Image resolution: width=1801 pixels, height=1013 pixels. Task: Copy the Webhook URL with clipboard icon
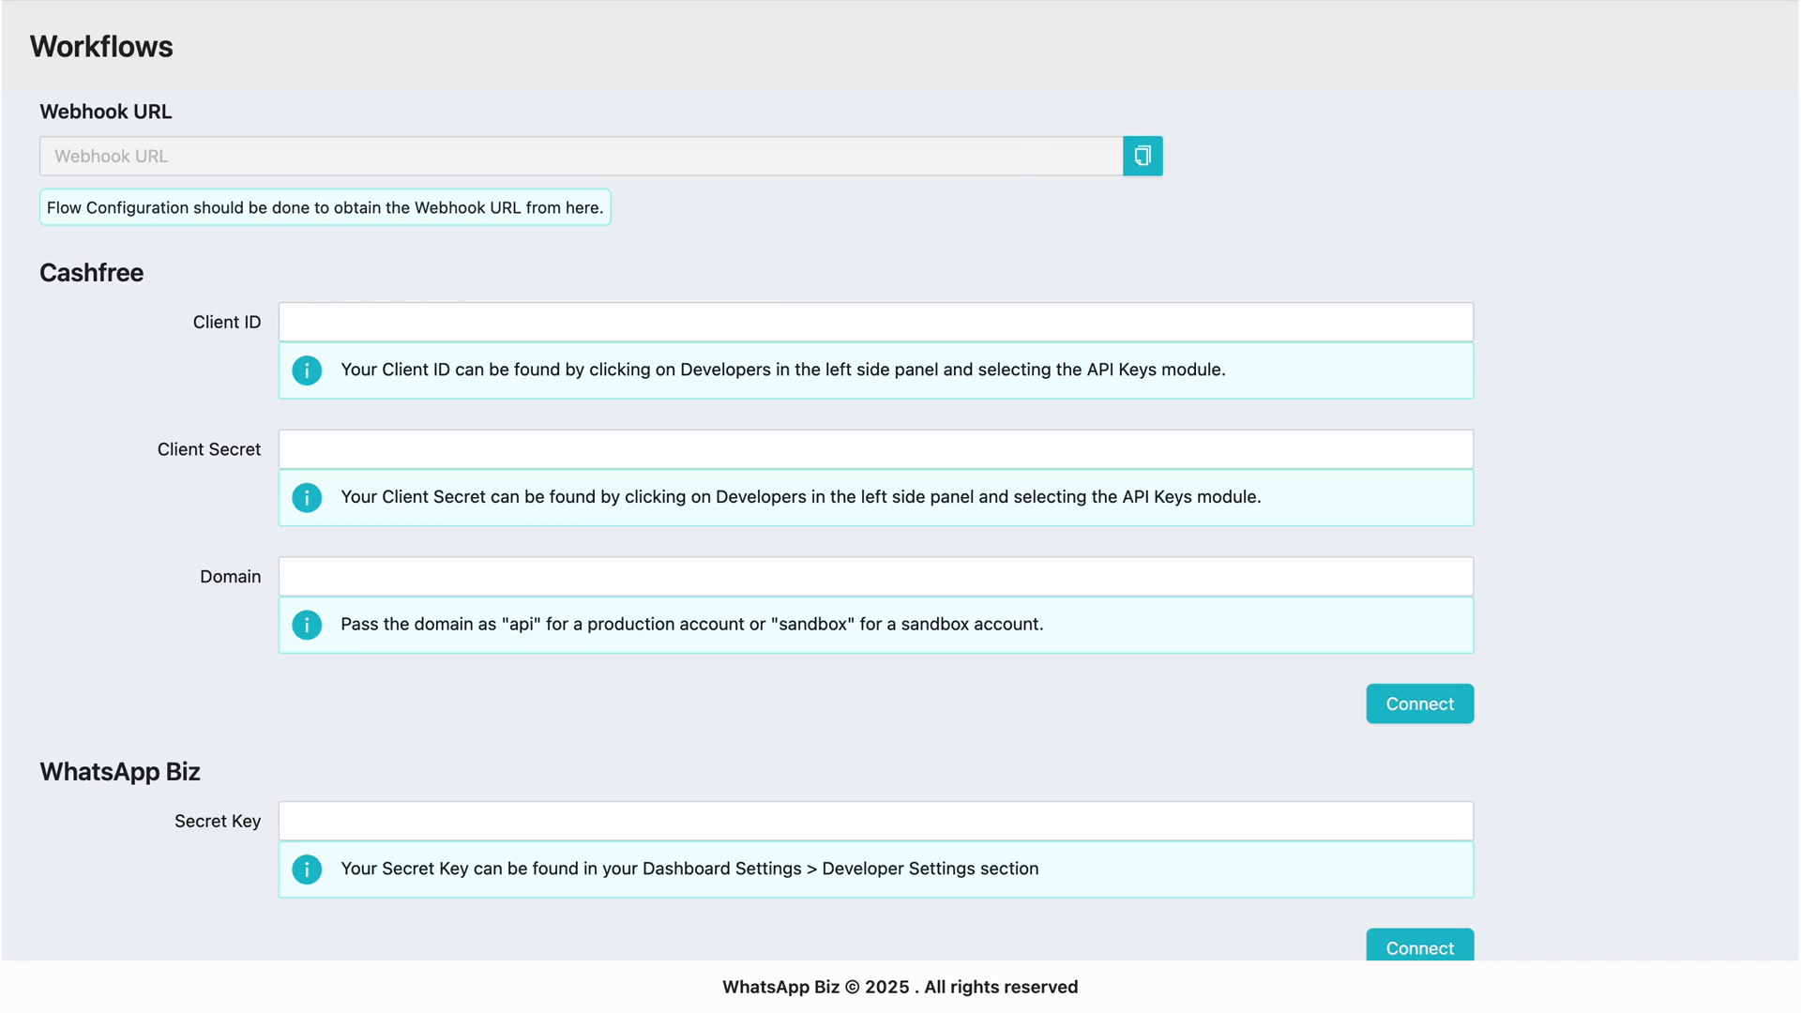pos(1143,156)
